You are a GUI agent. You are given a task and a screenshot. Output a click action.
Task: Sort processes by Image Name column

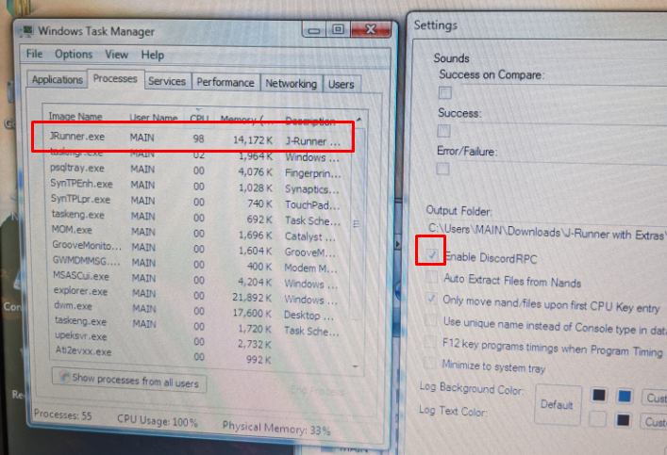75,116
